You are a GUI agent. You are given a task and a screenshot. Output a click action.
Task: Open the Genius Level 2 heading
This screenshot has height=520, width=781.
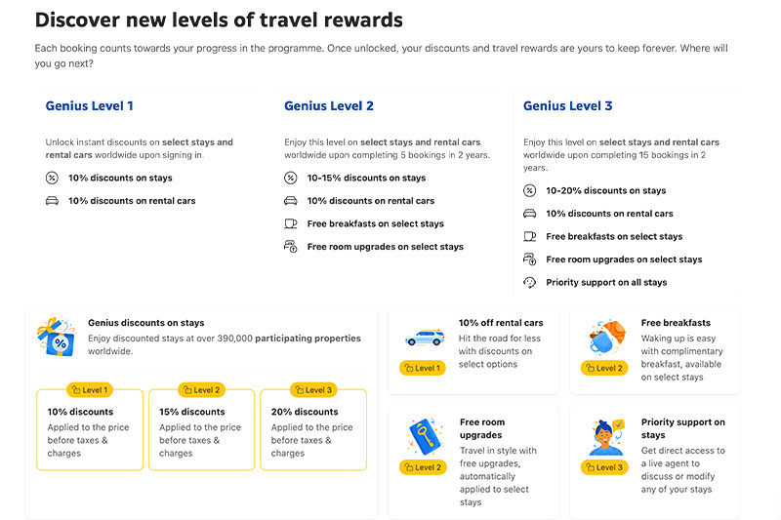click(x=329, y=106)
